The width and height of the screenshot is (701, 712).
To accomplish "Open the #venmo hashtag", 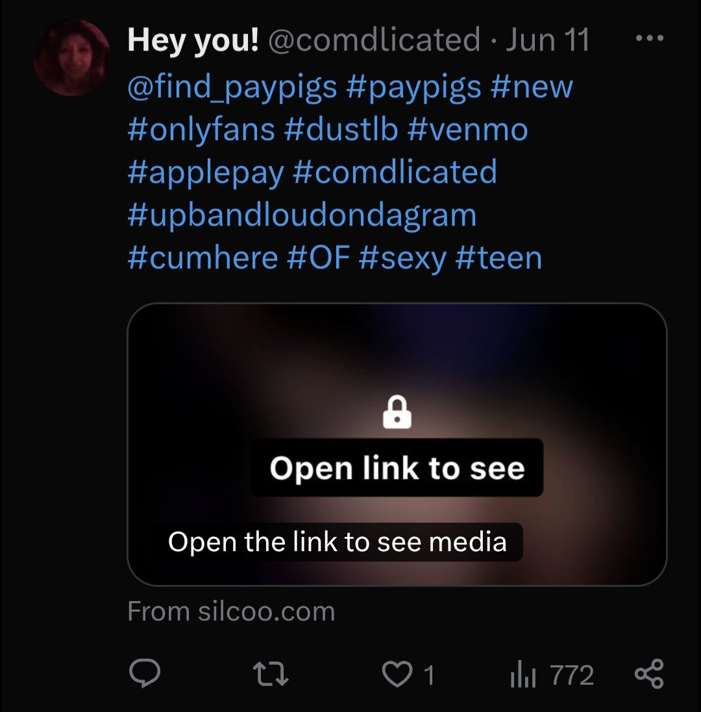I will [468, 130].
